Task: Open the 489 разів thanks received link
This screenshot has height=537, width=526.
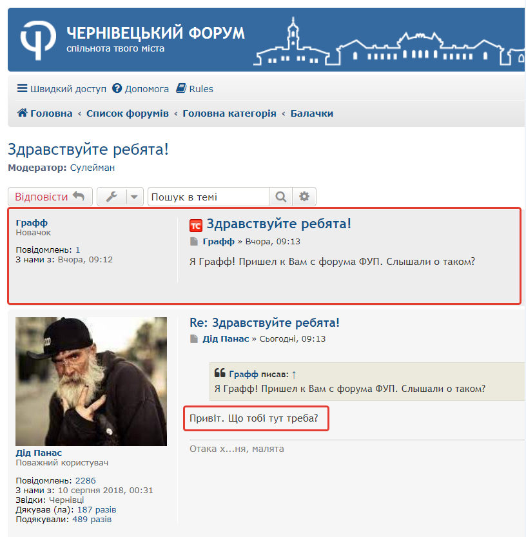Action: click(x=92, y=520)
